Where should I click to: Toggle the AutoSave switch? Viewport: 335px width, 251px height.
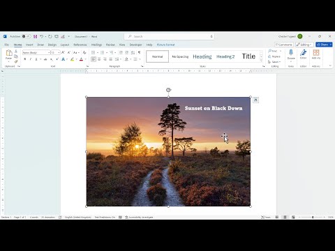point(27,36)
